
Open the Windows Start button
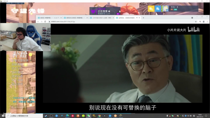pyautogui.click(x=3, y=116)
